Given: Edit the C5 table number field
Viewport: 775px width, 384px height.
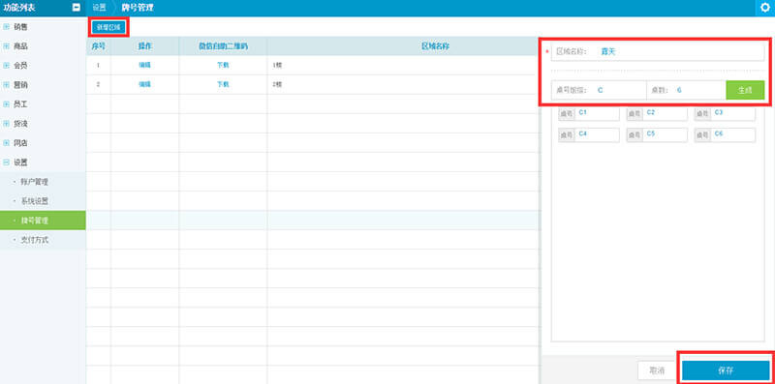Looking at the screenshot, I should 657,135.
